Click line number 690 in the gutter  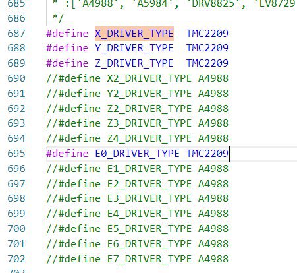tap(16, 78)
